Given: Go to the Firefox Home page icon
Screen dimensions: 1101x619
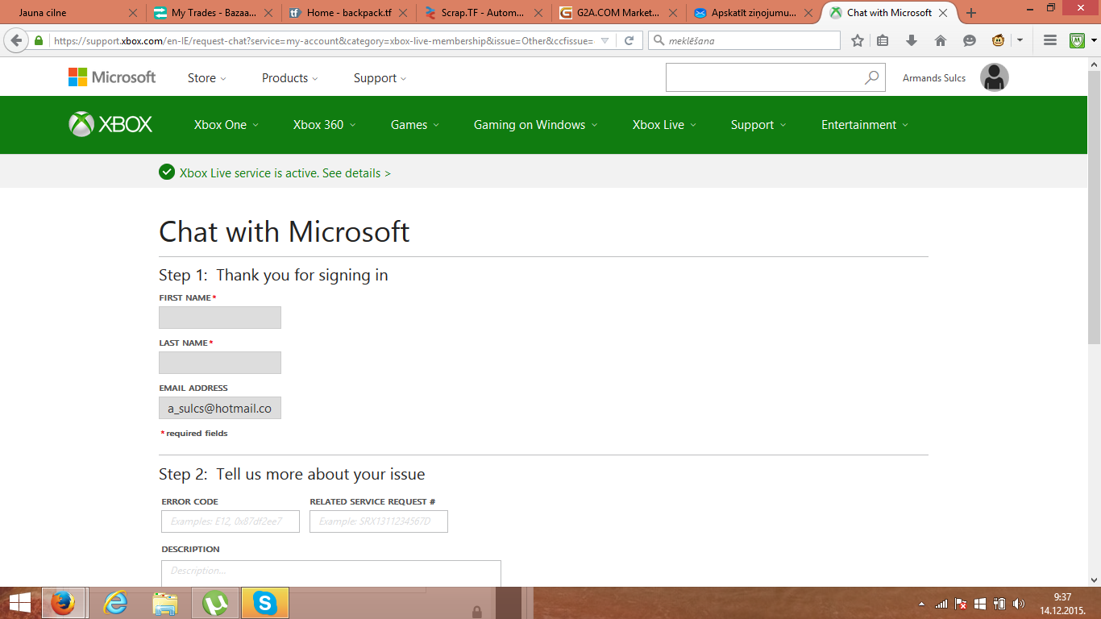Looking at the screenshot, I should 941,40.
